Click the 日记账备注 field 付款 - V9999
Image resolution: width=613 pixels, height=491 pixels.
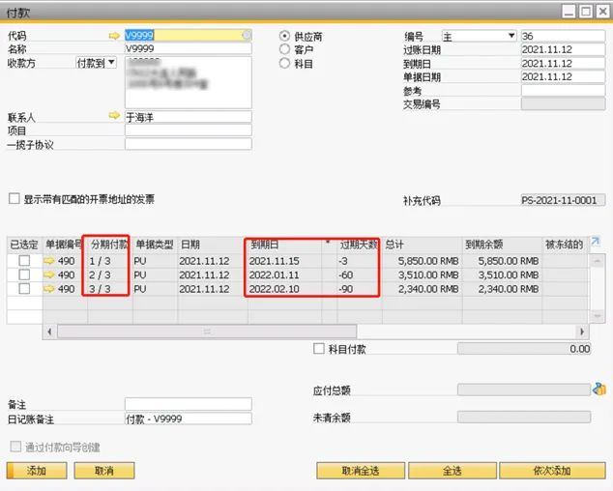click(188, 419)
